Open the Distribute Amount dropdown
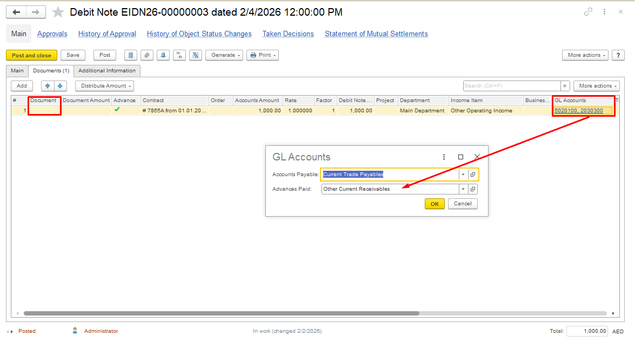Screen dimensions: 635x342 point(104,86)
